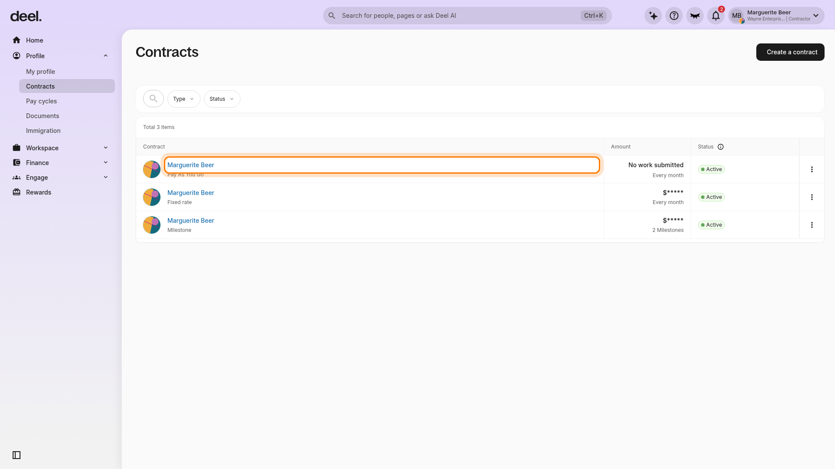
Task: Open My profile page
Action: tap(40, 72)
